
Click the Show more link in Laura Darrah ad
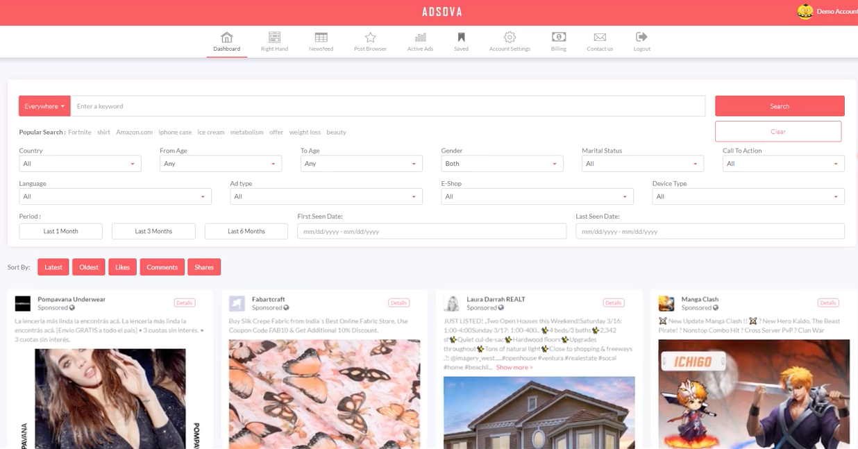point(514,367)
